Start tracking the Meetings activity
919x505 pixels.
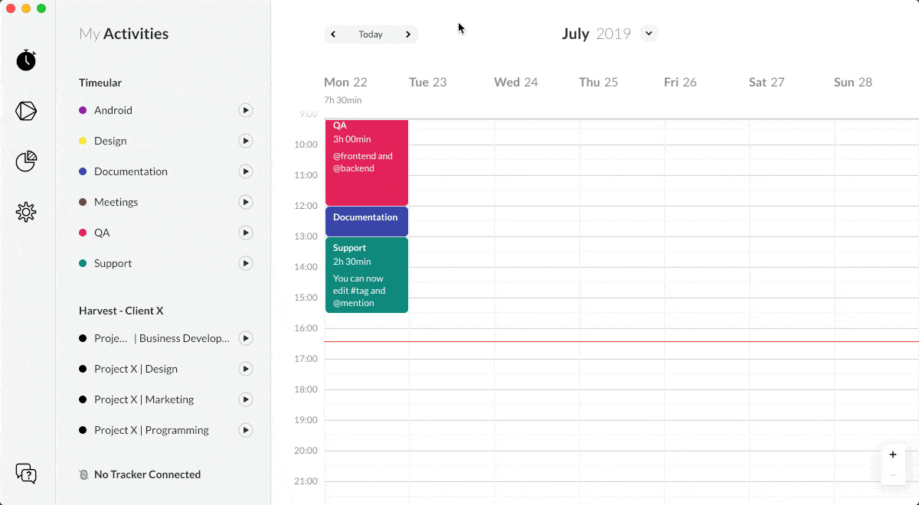click(246, 202)
